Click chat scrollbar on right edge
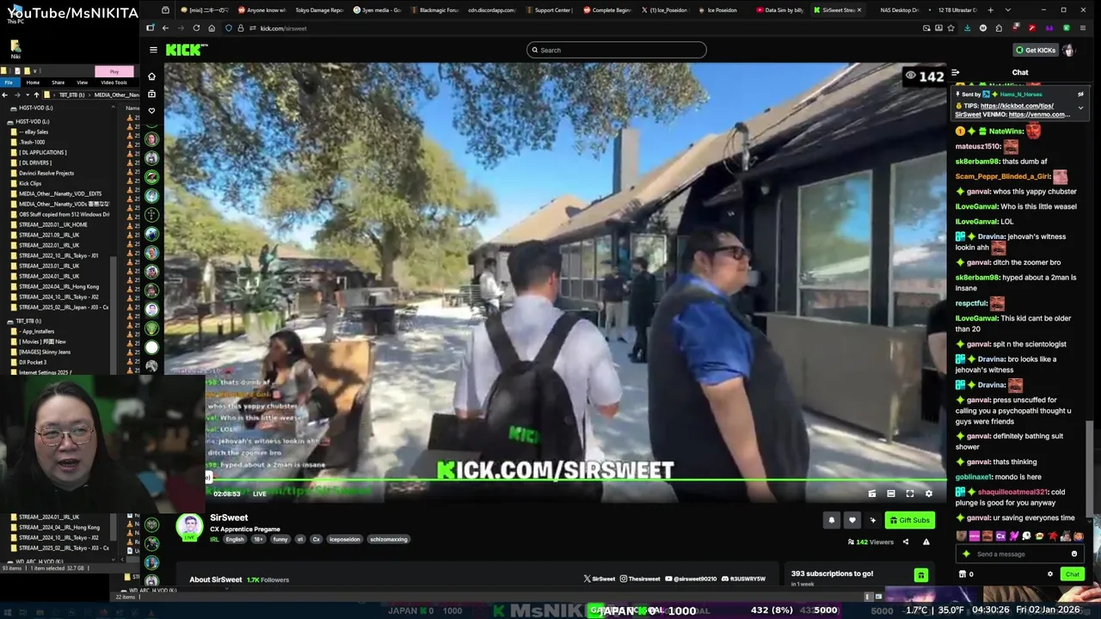 [1089, 469]
